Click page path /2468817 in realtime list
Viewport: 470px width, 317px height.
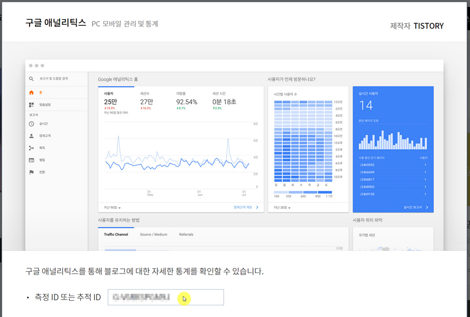pyautogui.click(x=367, y=179)
